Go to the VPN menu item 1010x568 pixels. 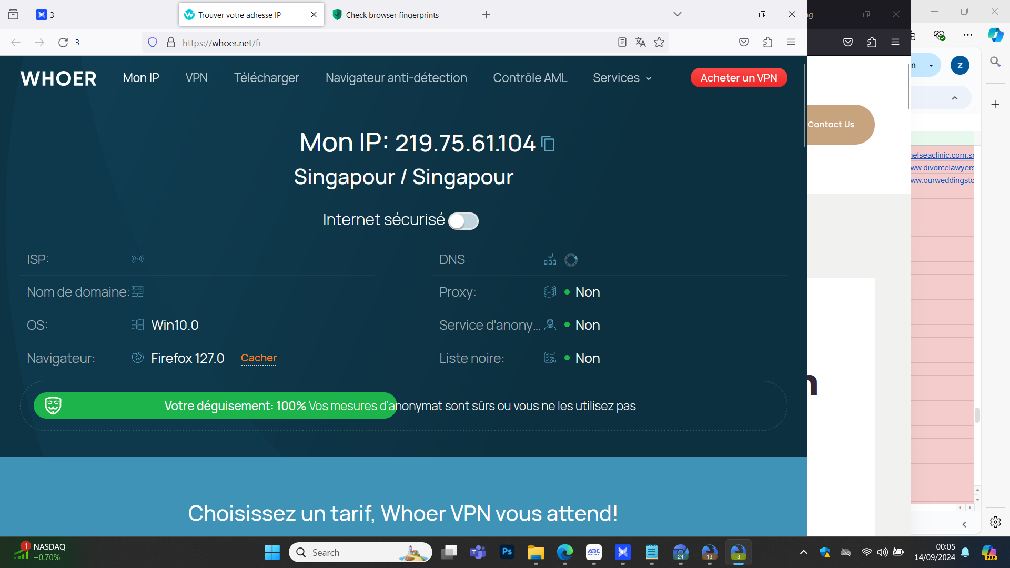(197, 78)
